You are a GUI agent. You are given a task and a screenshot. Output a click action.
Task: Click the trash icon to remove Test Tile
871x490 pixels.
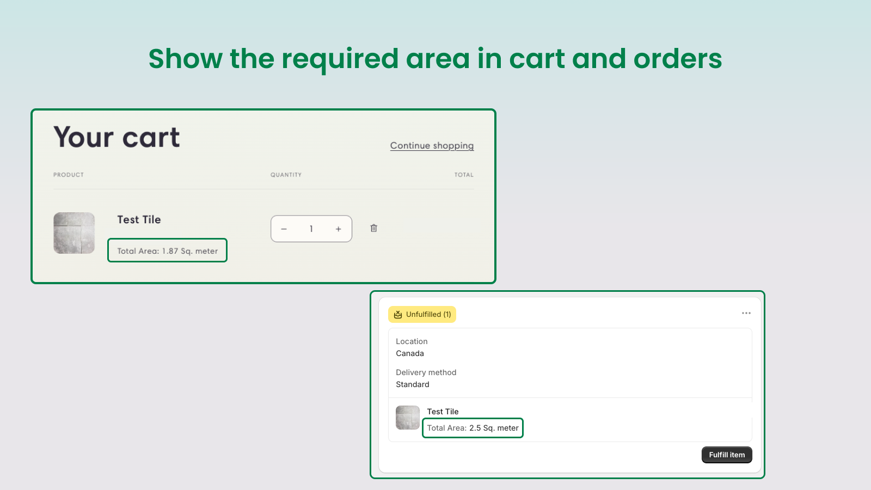(x=373, y=228)
